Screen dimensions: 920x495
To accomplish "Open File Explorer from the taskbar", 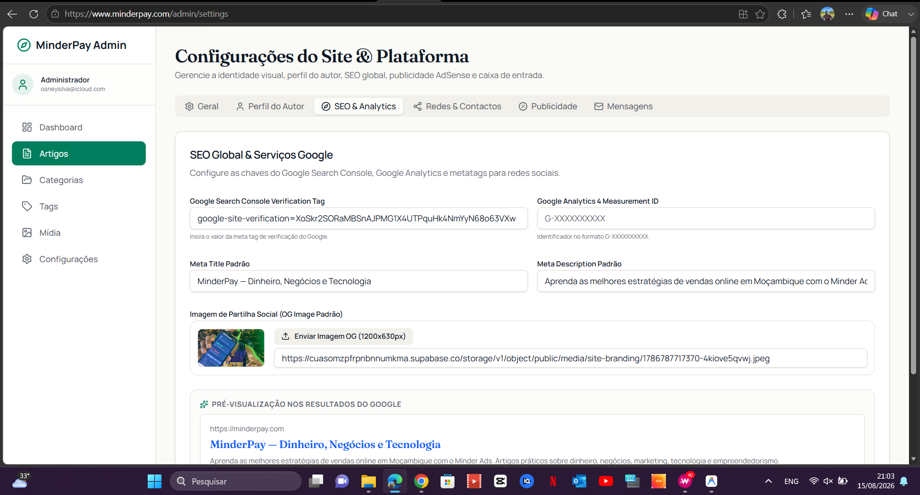I will point(368,481).
